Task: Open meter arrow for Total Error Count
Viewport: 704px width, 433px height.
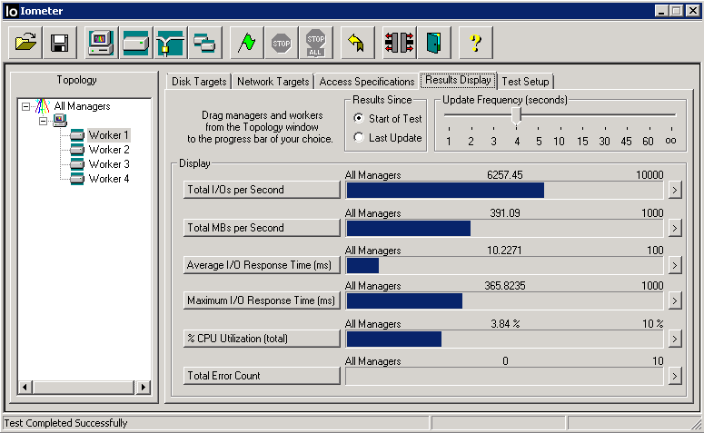Action: pyautogui.click(x=674, y=376)
